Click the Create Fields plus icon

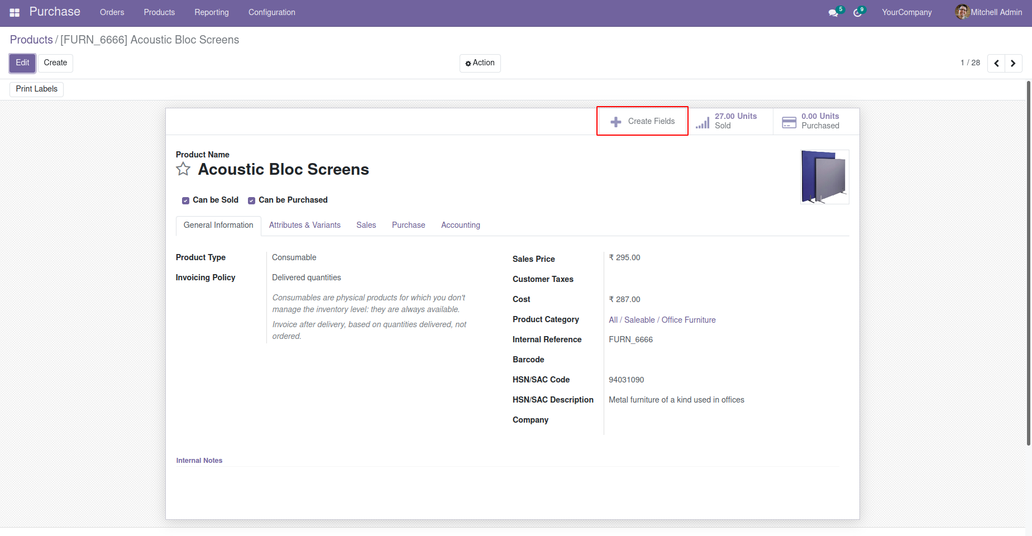coord(616,122)
